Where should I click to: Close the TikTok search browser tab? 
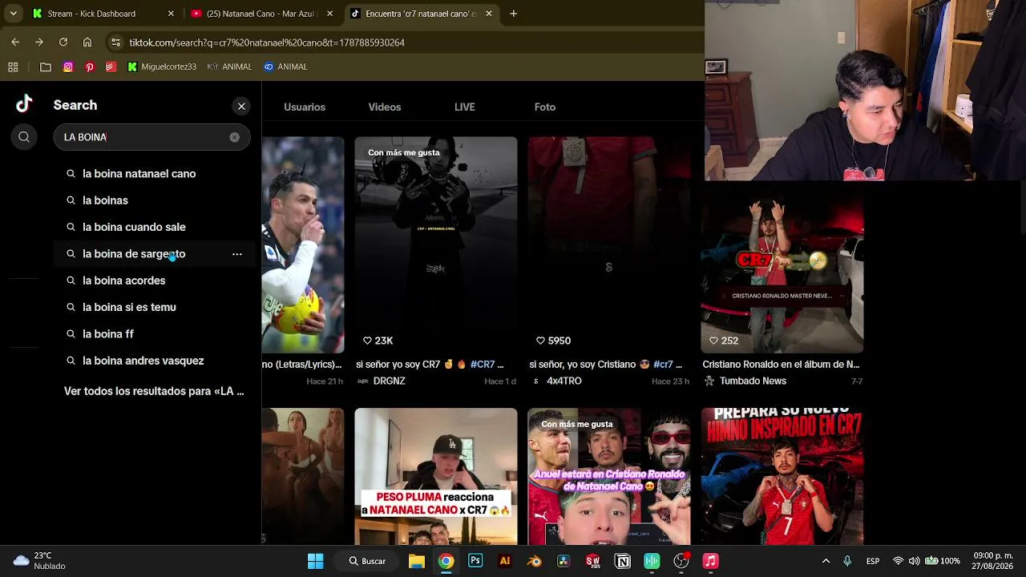click(x=489, y=14)
